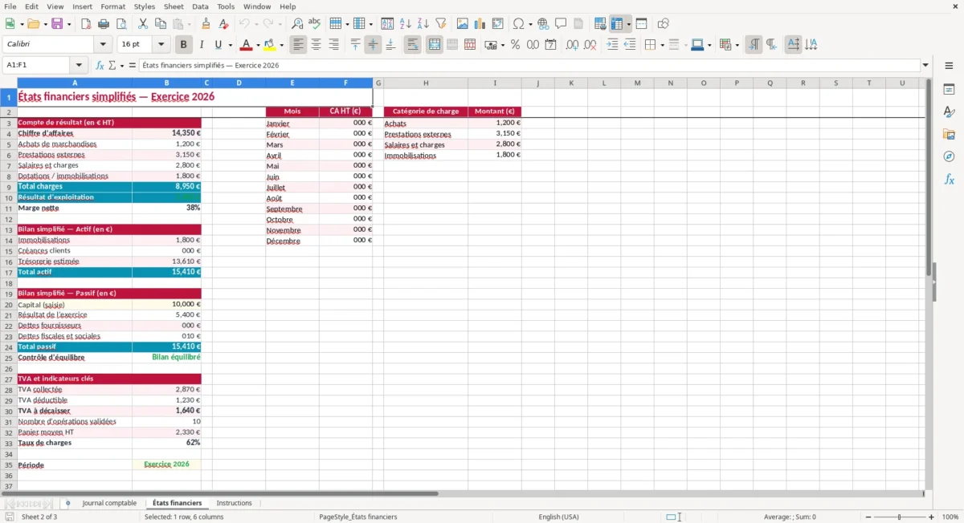
Task: Click Sort Ascending icon
Action: (406, 24)
